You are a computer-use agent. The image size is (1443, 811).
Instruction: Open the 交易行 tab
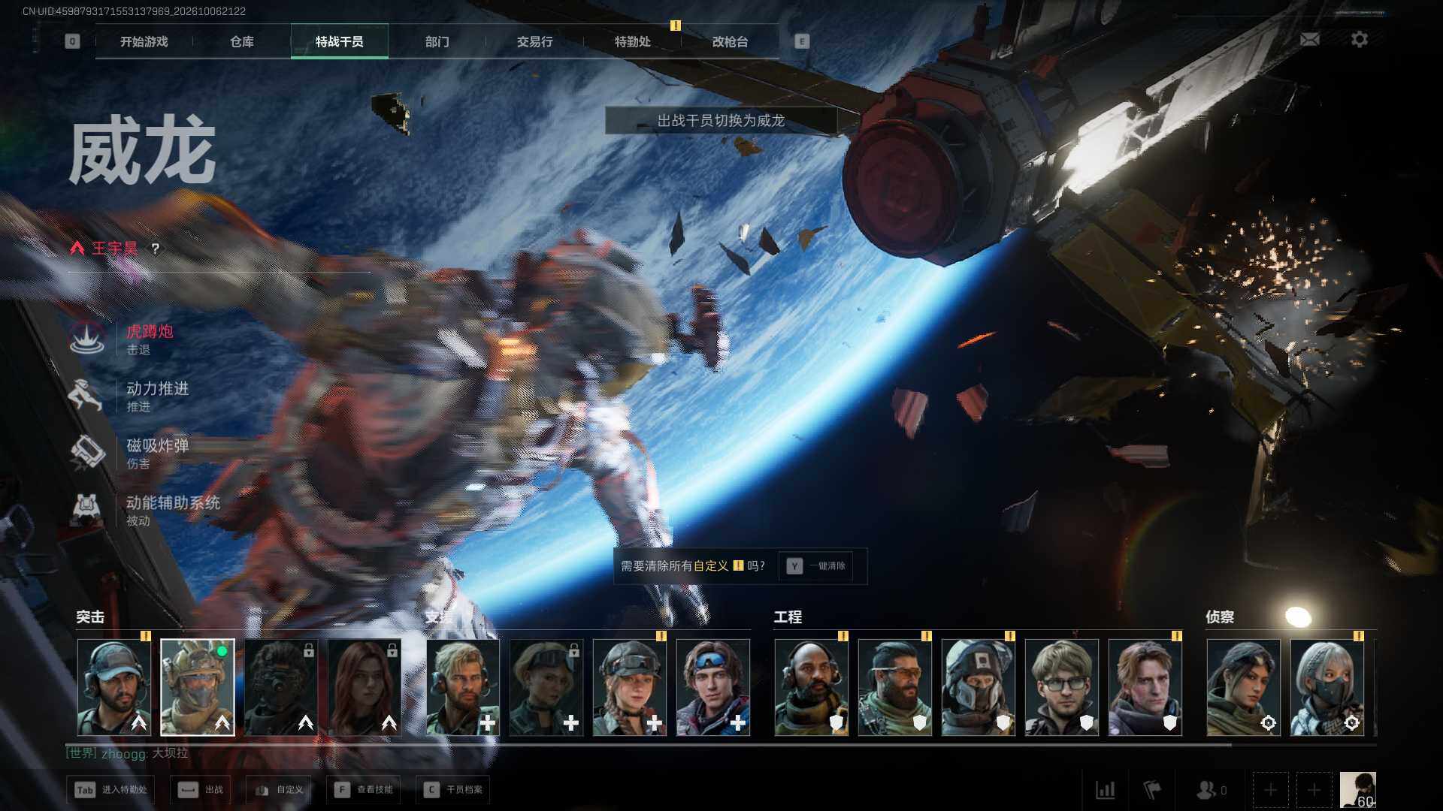point(535,41)
